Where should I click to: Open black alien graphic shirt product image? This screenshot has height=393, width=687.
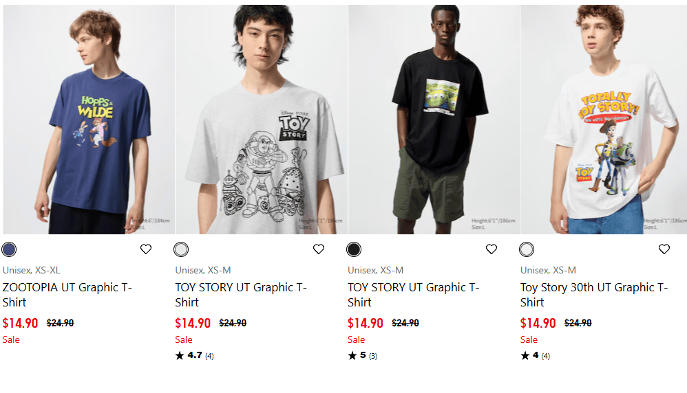[x=434, y=120]
